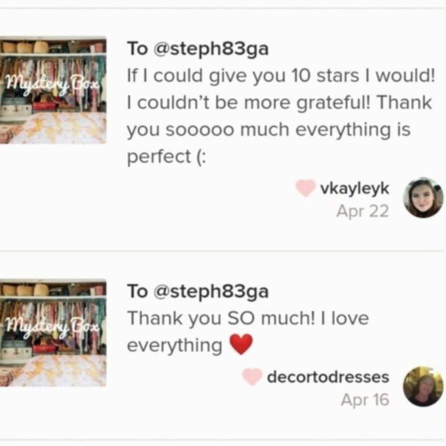Visit the decortodresses username link
Image resolution: width=446 pixels, height=446 pixels.
tap(328, 377)
